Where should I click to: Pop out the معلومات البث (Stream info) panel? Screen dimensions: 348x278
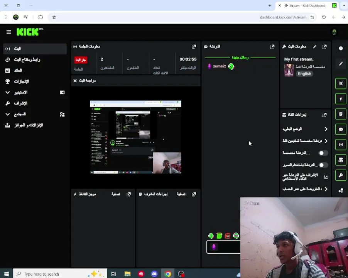tap(324, 47)
